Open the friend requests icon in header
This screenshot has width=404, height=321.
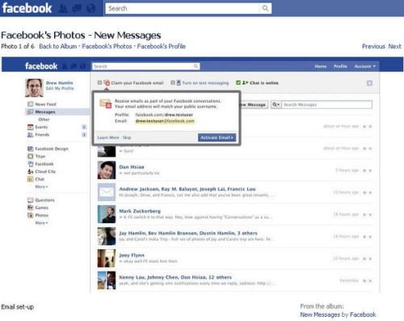pyautogui.click(x=63, y=9)
